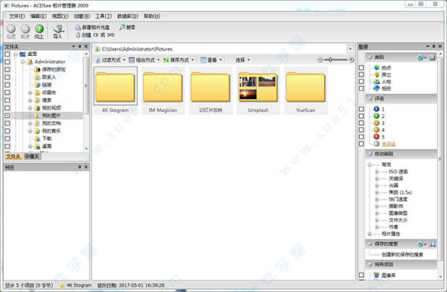The width and height of the screenshot is (447, 292).
Task: Open the 文件(F) menu
Action: point(17,16)
